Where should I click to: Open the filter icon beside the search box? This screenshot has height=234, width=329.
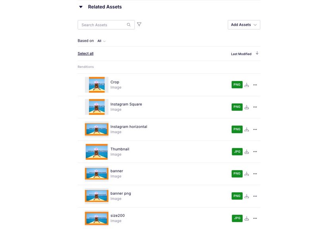[x=139, y=24]
